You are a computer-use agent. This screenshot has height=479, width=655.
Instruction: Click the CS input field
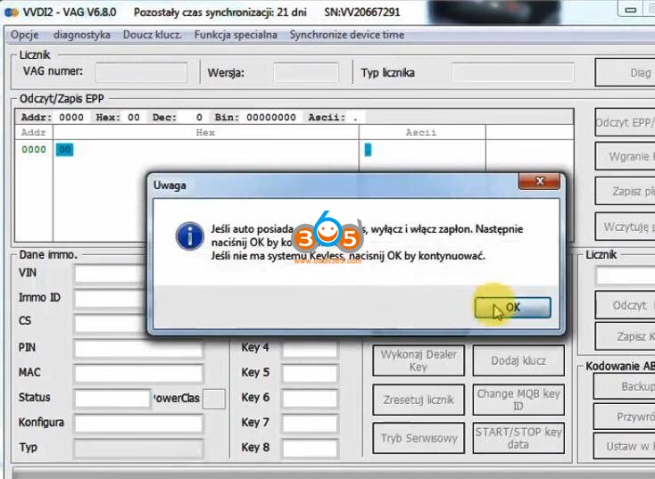(x=111, y=323)
